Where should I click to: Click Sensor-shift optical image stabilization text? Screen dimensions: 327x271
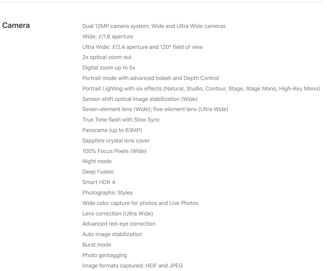[140, 99]
